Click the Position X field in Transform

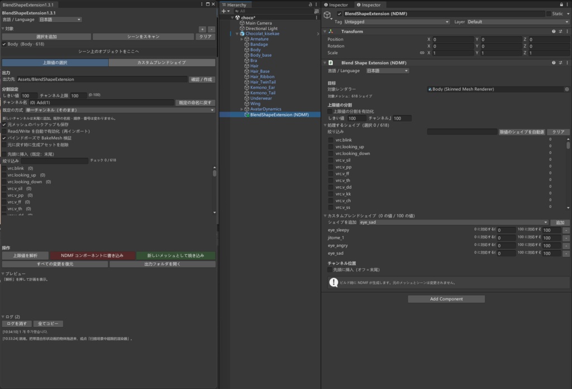[x=452, y=40]
